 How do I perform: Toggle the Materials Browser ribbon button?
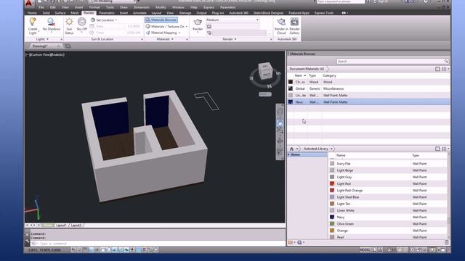pos(161,20)
